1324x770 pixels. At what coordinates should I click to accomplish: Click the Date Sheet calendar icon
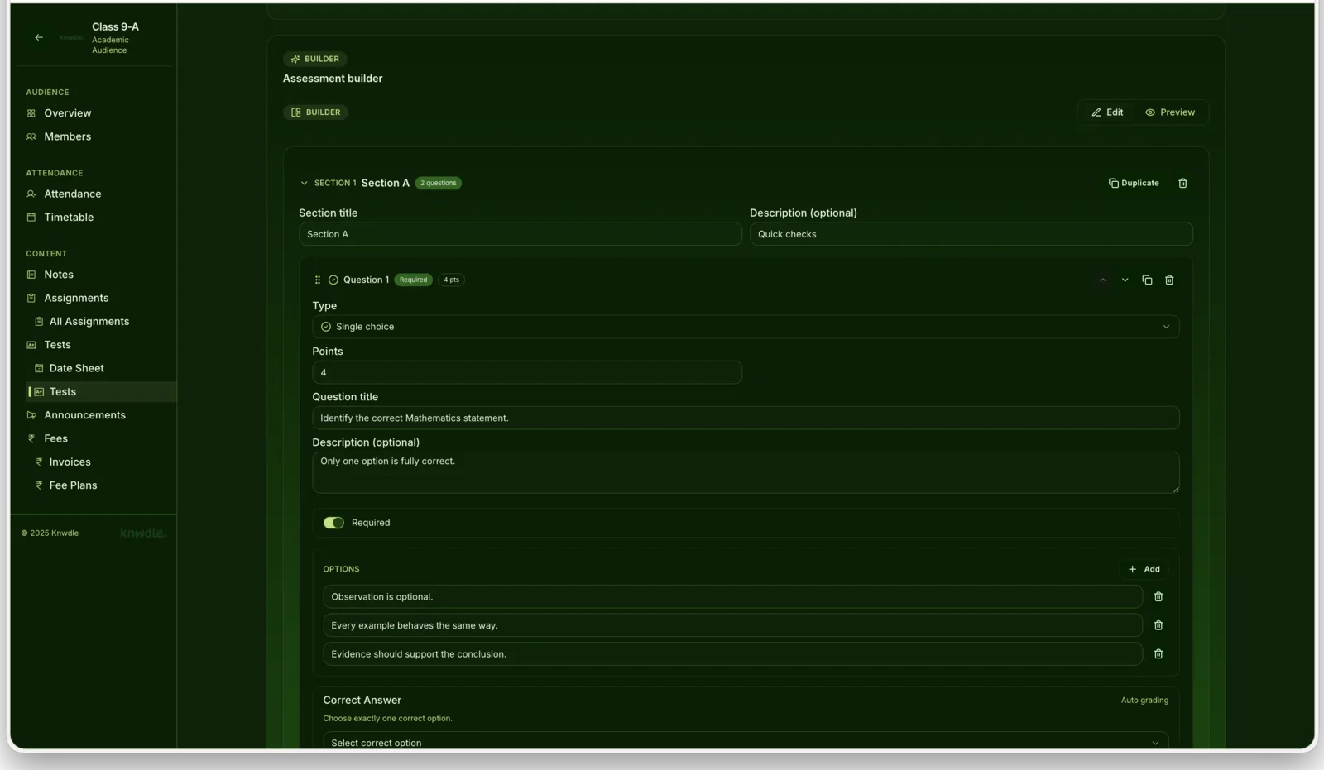click(39, 368)
